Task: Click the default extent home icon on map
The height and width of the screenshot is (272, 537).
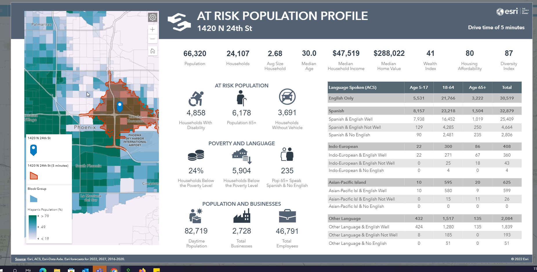Action: 152,50
